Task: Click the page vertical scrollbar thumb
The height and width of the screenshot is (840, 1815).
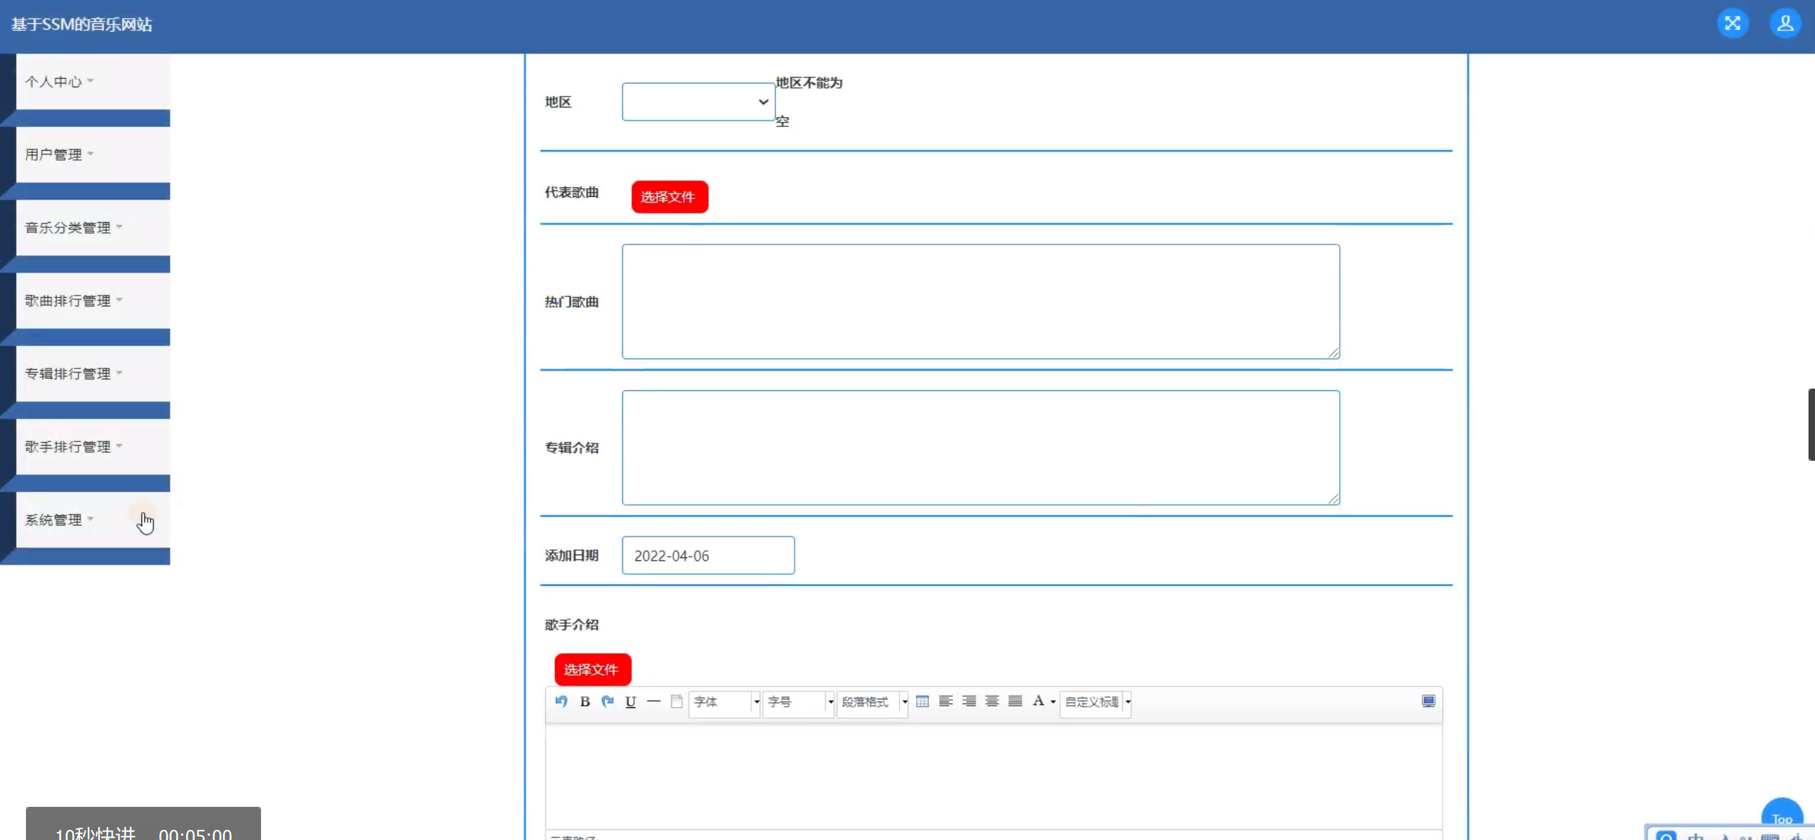Action: click(x=1811, y=424)
